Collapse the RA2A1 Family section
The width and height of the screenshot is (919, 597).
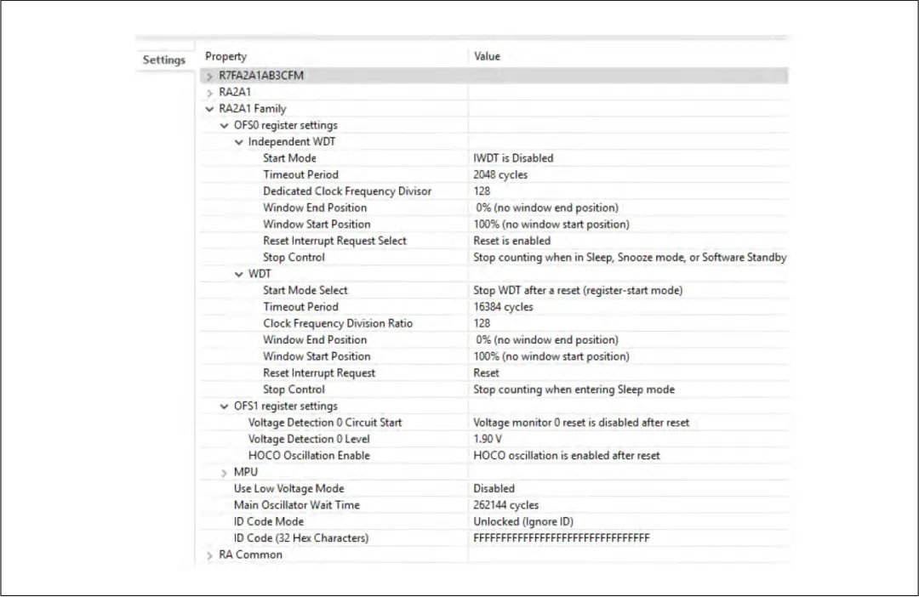pos(210,110)
